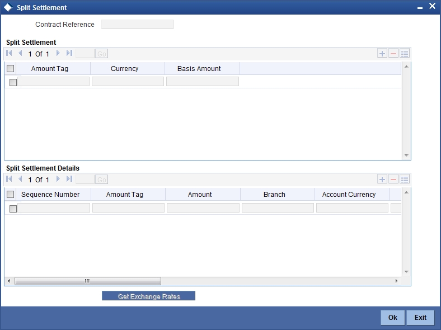
Task: Go to last page in Split Settlement Details
Action: pos(69,179)
